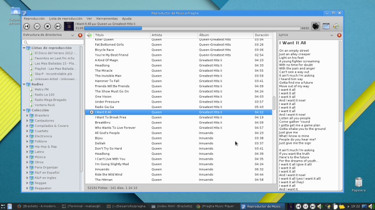Skip to next track button
Image resolution: width=375 pixels, height=210 pixels.
click(x=58, y=26)
